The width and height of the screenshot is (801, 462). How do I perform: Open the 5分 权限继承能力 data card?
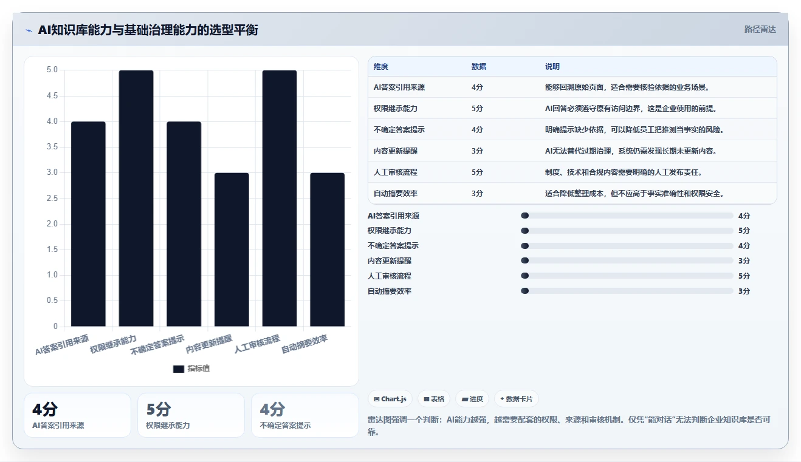pos(191,415)
